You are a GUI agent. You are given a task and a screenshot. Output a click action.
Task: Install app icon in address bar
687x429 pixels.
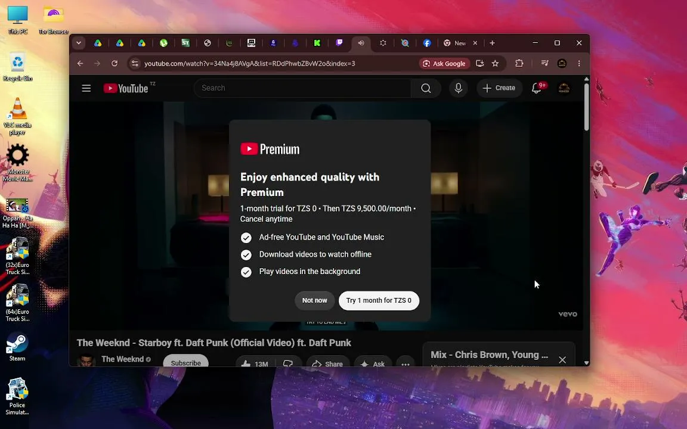point(479,64)
